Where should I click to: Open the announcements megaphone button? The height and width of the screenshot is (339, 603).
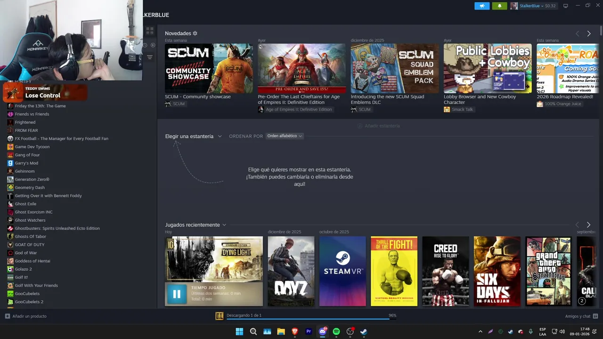(482, 6)
